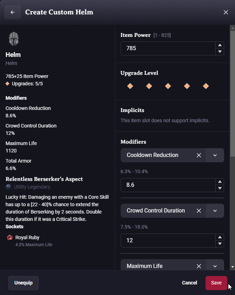The image size is (235, 295).
Task: Open the Cooldown Reduction modifier dropdown
Action: 215,155
